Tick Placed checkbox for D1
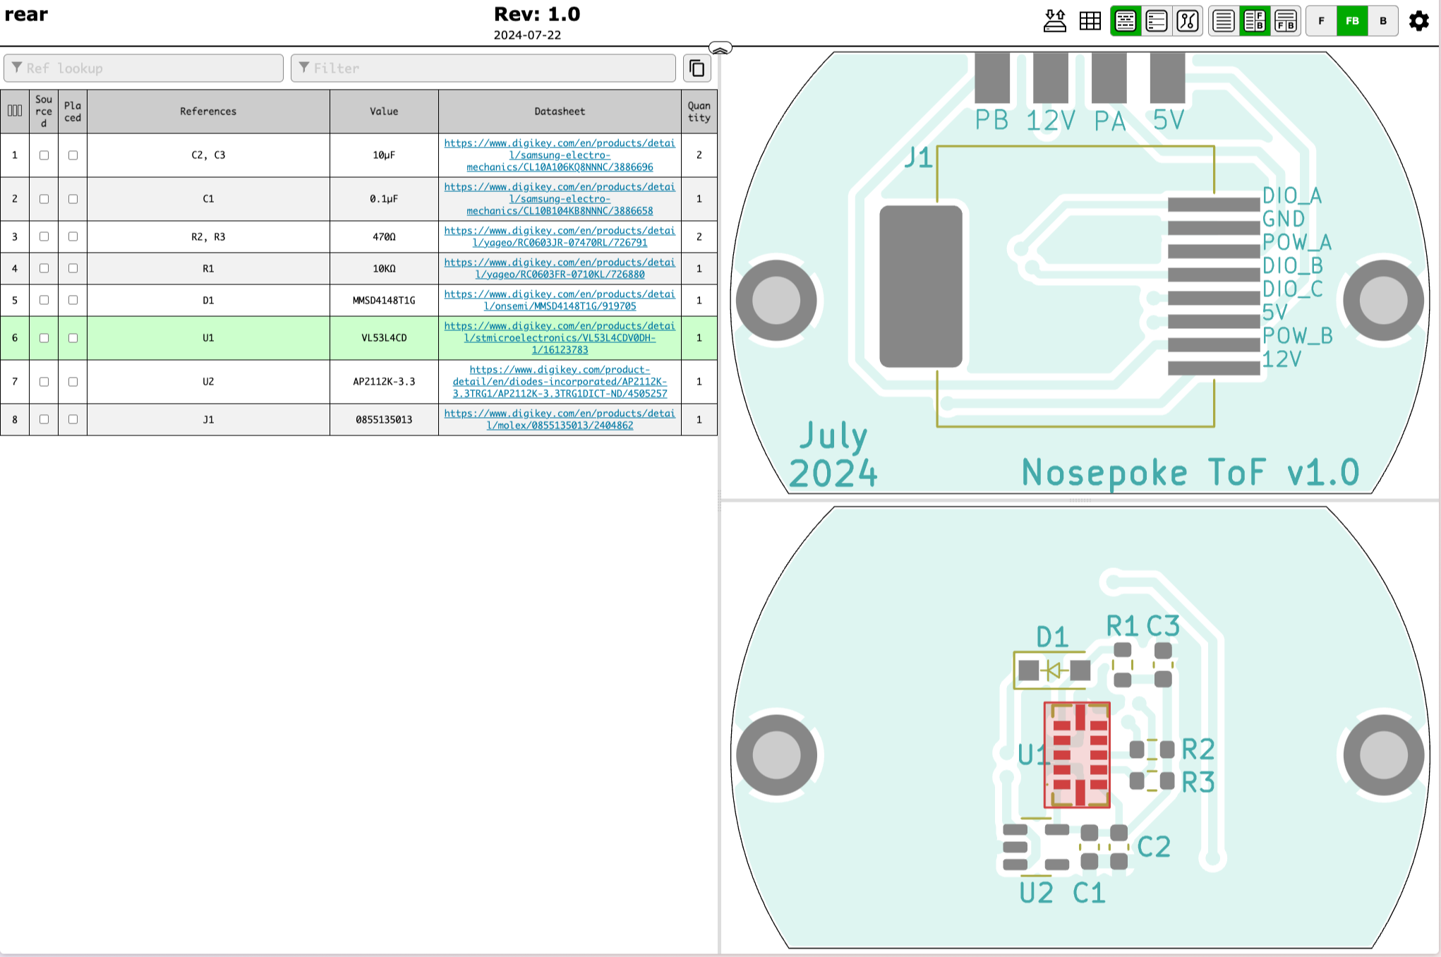The width and height of the screenshot is (1441, 957). coord(73,300)
